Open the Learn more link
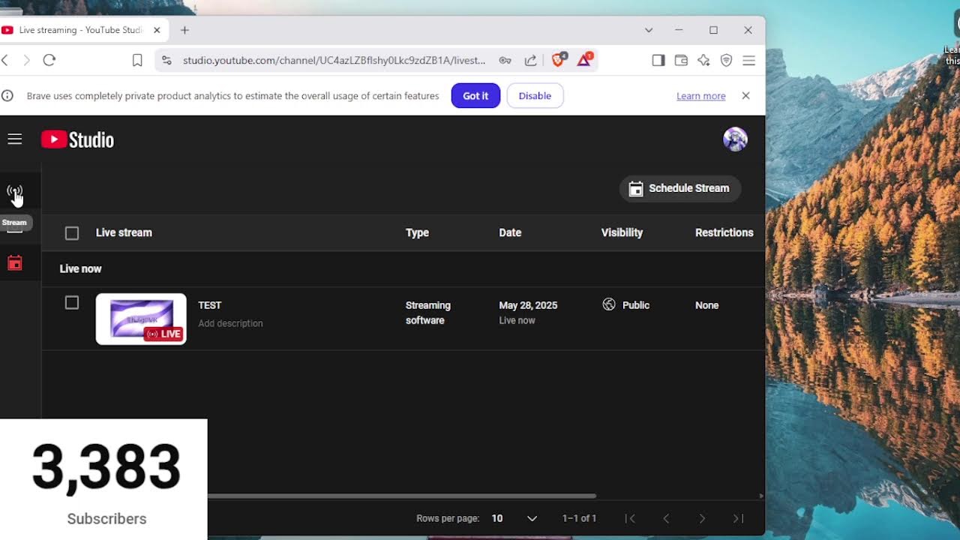The image size is (960, 540). [700, 96]
